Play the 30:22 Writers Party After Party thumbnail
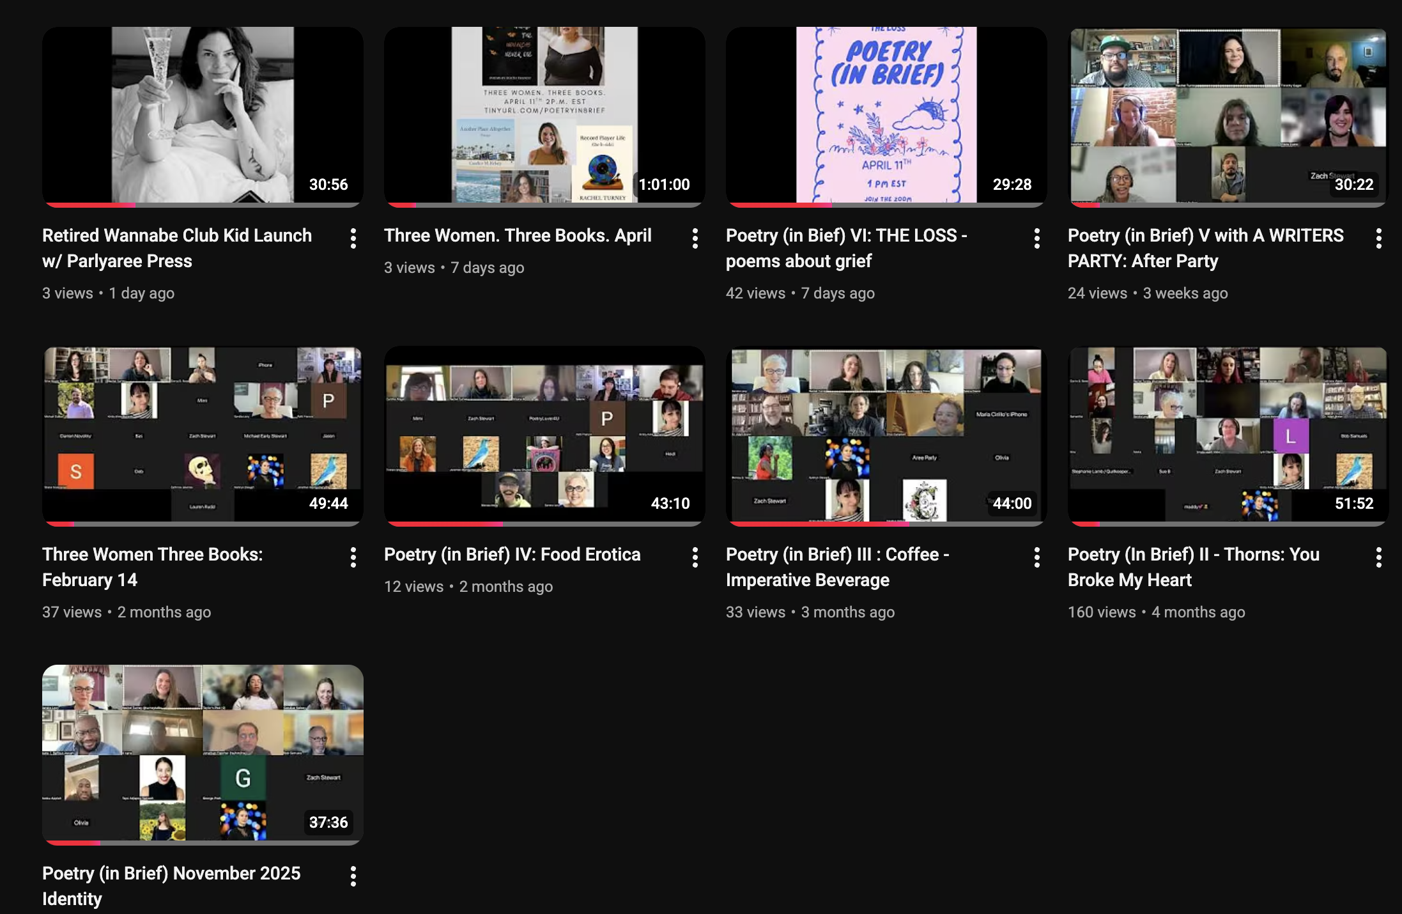 click(x=1228, y=115)
